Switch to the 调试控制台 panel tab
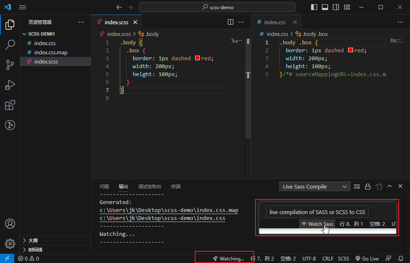Image resolution: width=410 pixels, height=263 pixels. click(150, 186)
